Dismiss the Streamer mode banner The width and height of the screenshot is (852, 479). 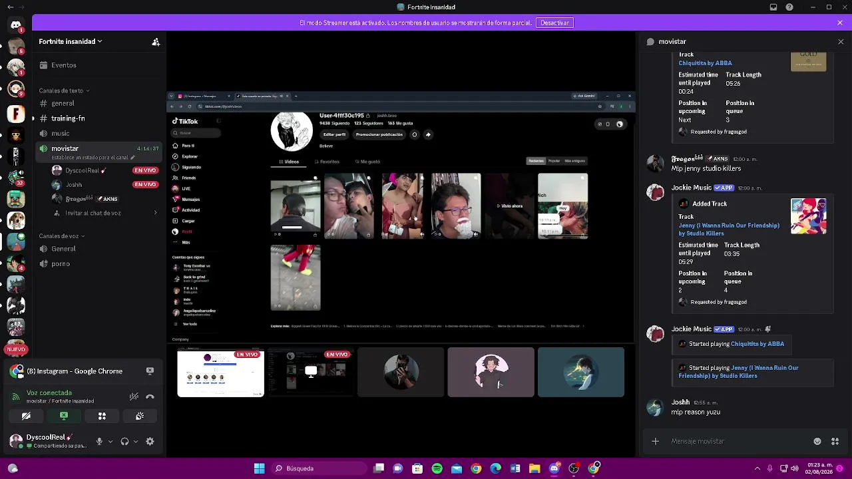840,23
